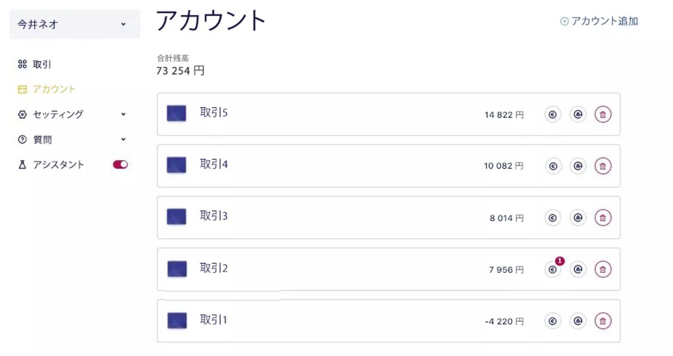Viewport: 673px width, 356px height.
Task: Expand the セッティング menu chevron
Action: click(x=123, y=114)
